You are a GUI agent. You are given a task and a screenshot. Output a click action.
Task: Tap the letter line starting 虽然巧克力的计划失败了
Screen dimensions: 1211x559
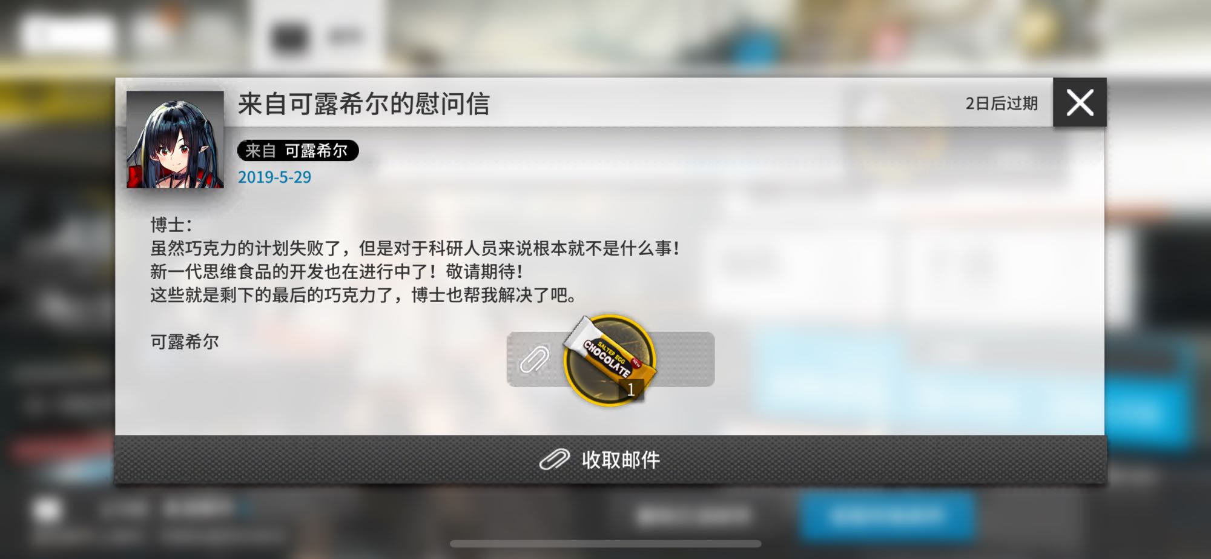(x=415, y=248)
